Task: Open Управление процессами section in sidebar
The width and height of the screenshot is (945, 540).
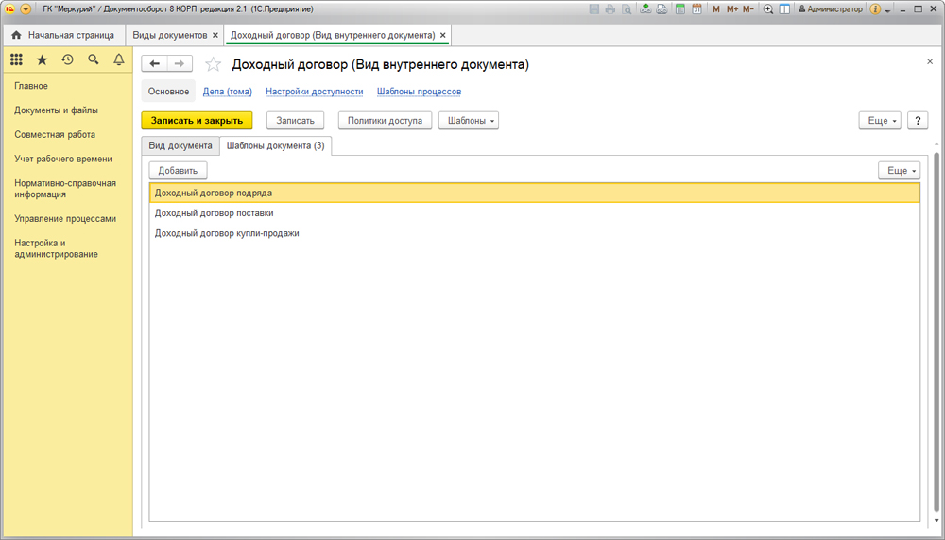Action: (x=65, y=218)
